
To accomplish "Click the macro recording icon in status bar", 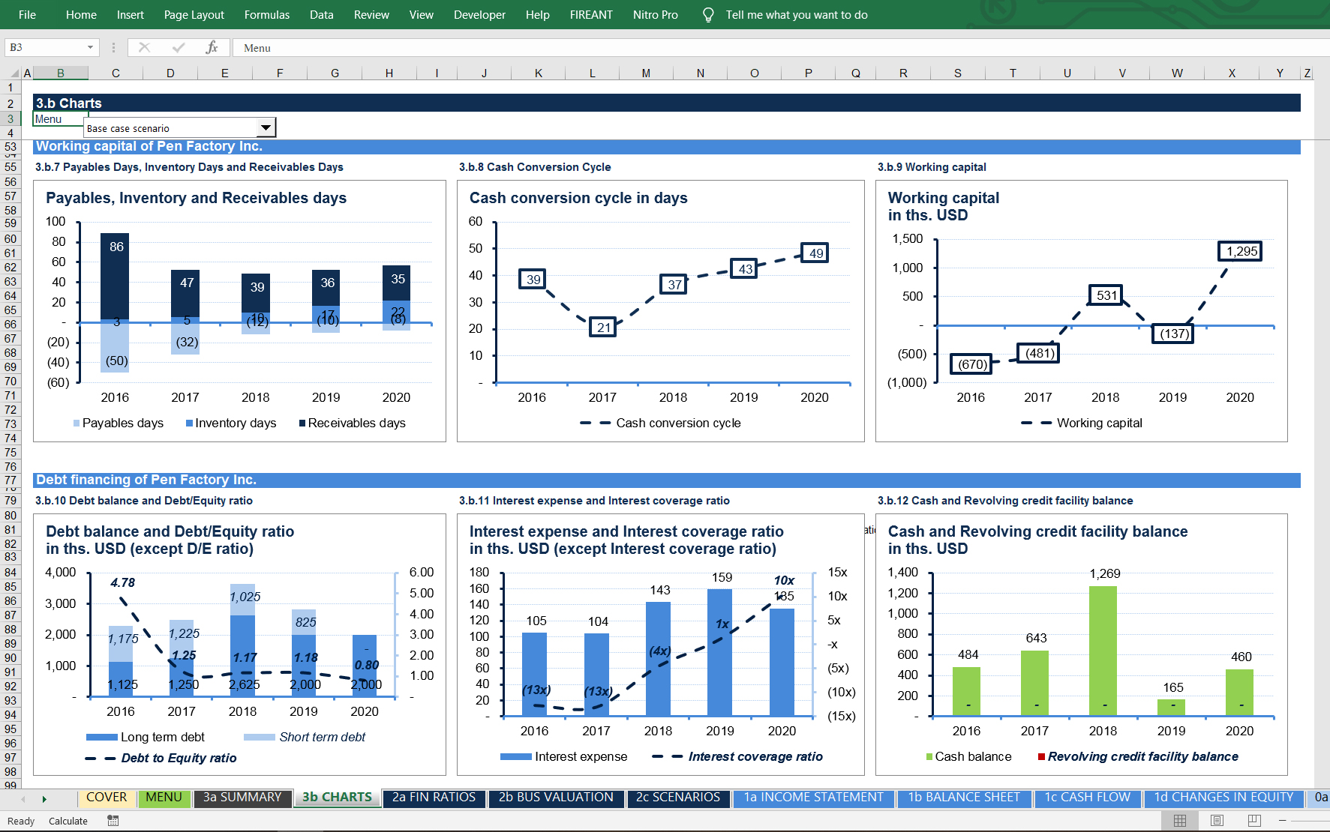I will [113, 821].
